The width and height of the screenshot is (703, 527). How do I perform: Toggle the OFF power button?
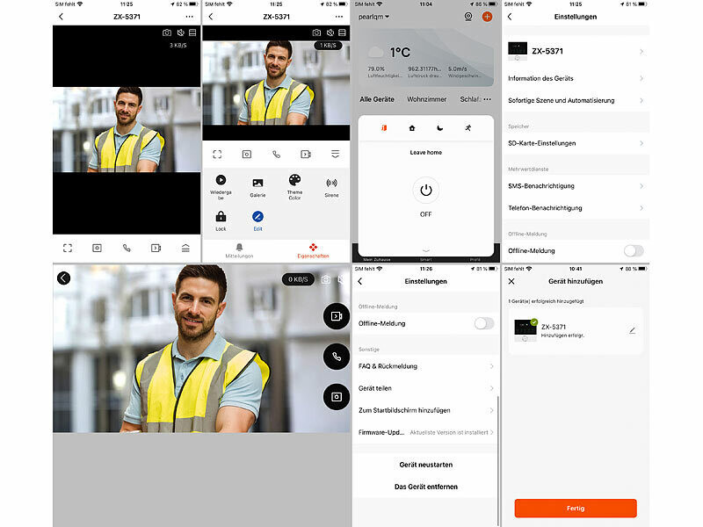pyautogui.click(x=426, y=191)
